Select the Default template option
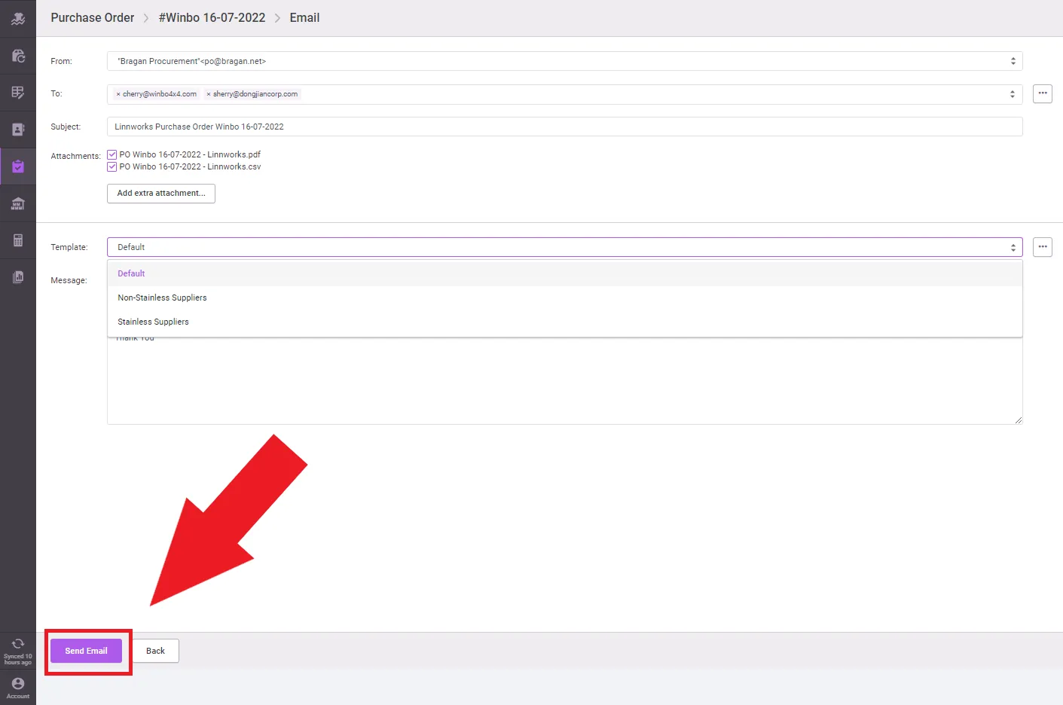The height and width of the screenshot is (705, 1063). (x=564, y=273)
